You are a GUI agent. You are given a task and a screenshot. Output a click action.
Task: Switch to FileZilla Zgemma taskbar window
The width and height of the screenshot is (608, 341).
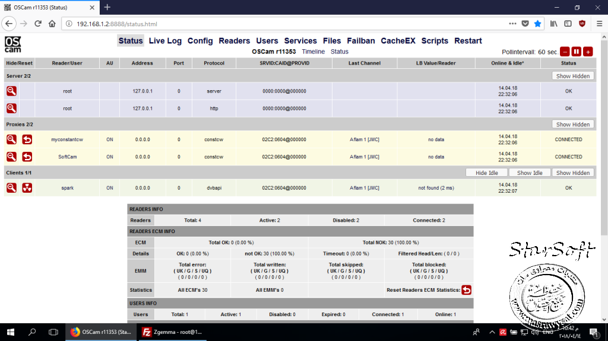click(172, 332)
